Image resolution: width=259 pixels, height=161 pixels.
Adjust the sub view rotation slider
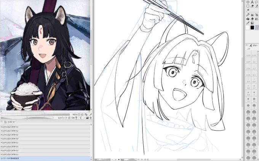[27, 118]
